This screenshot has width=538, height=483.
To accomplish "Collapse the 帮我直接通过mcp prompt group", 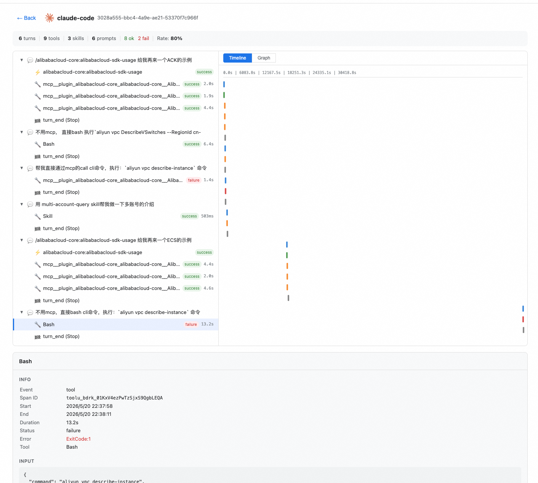I will click(22, 168).
